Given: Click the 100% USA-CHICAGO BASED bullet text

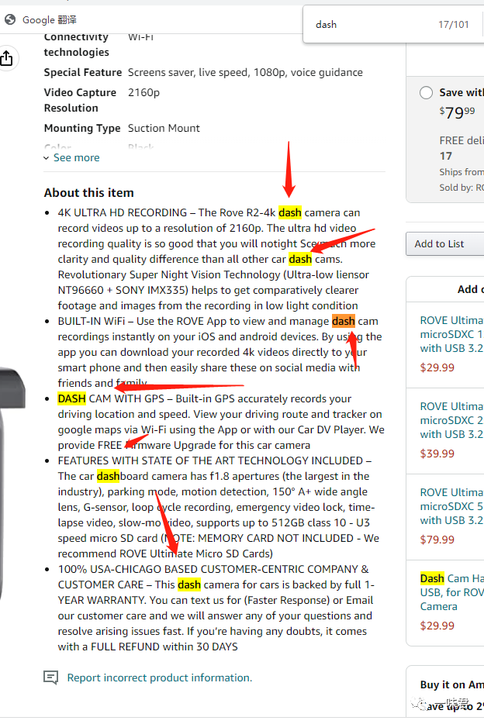Looking at the screenshot, I should click(216, 608).
